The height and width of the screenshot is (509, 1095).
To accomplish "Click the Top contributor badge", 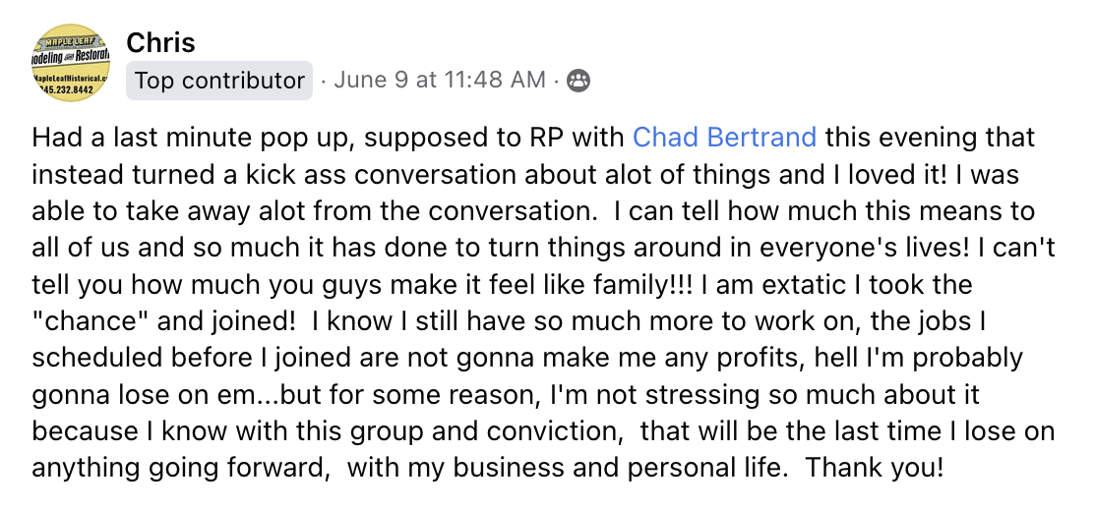I will coord(219,81).
